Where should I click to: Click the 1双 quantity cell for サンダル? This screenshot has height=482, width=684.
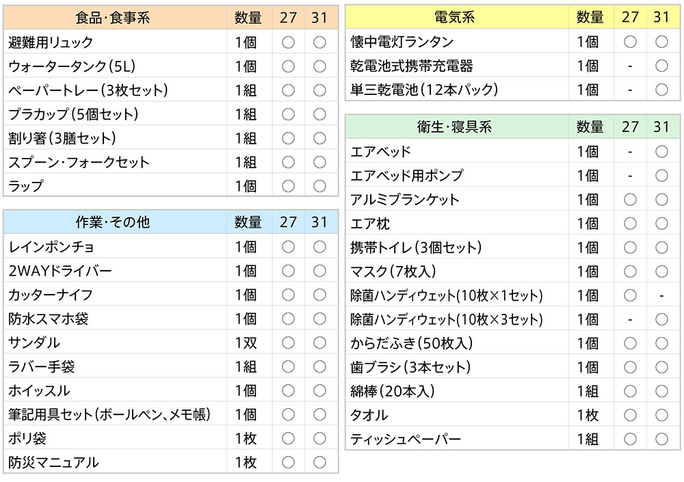246,343
